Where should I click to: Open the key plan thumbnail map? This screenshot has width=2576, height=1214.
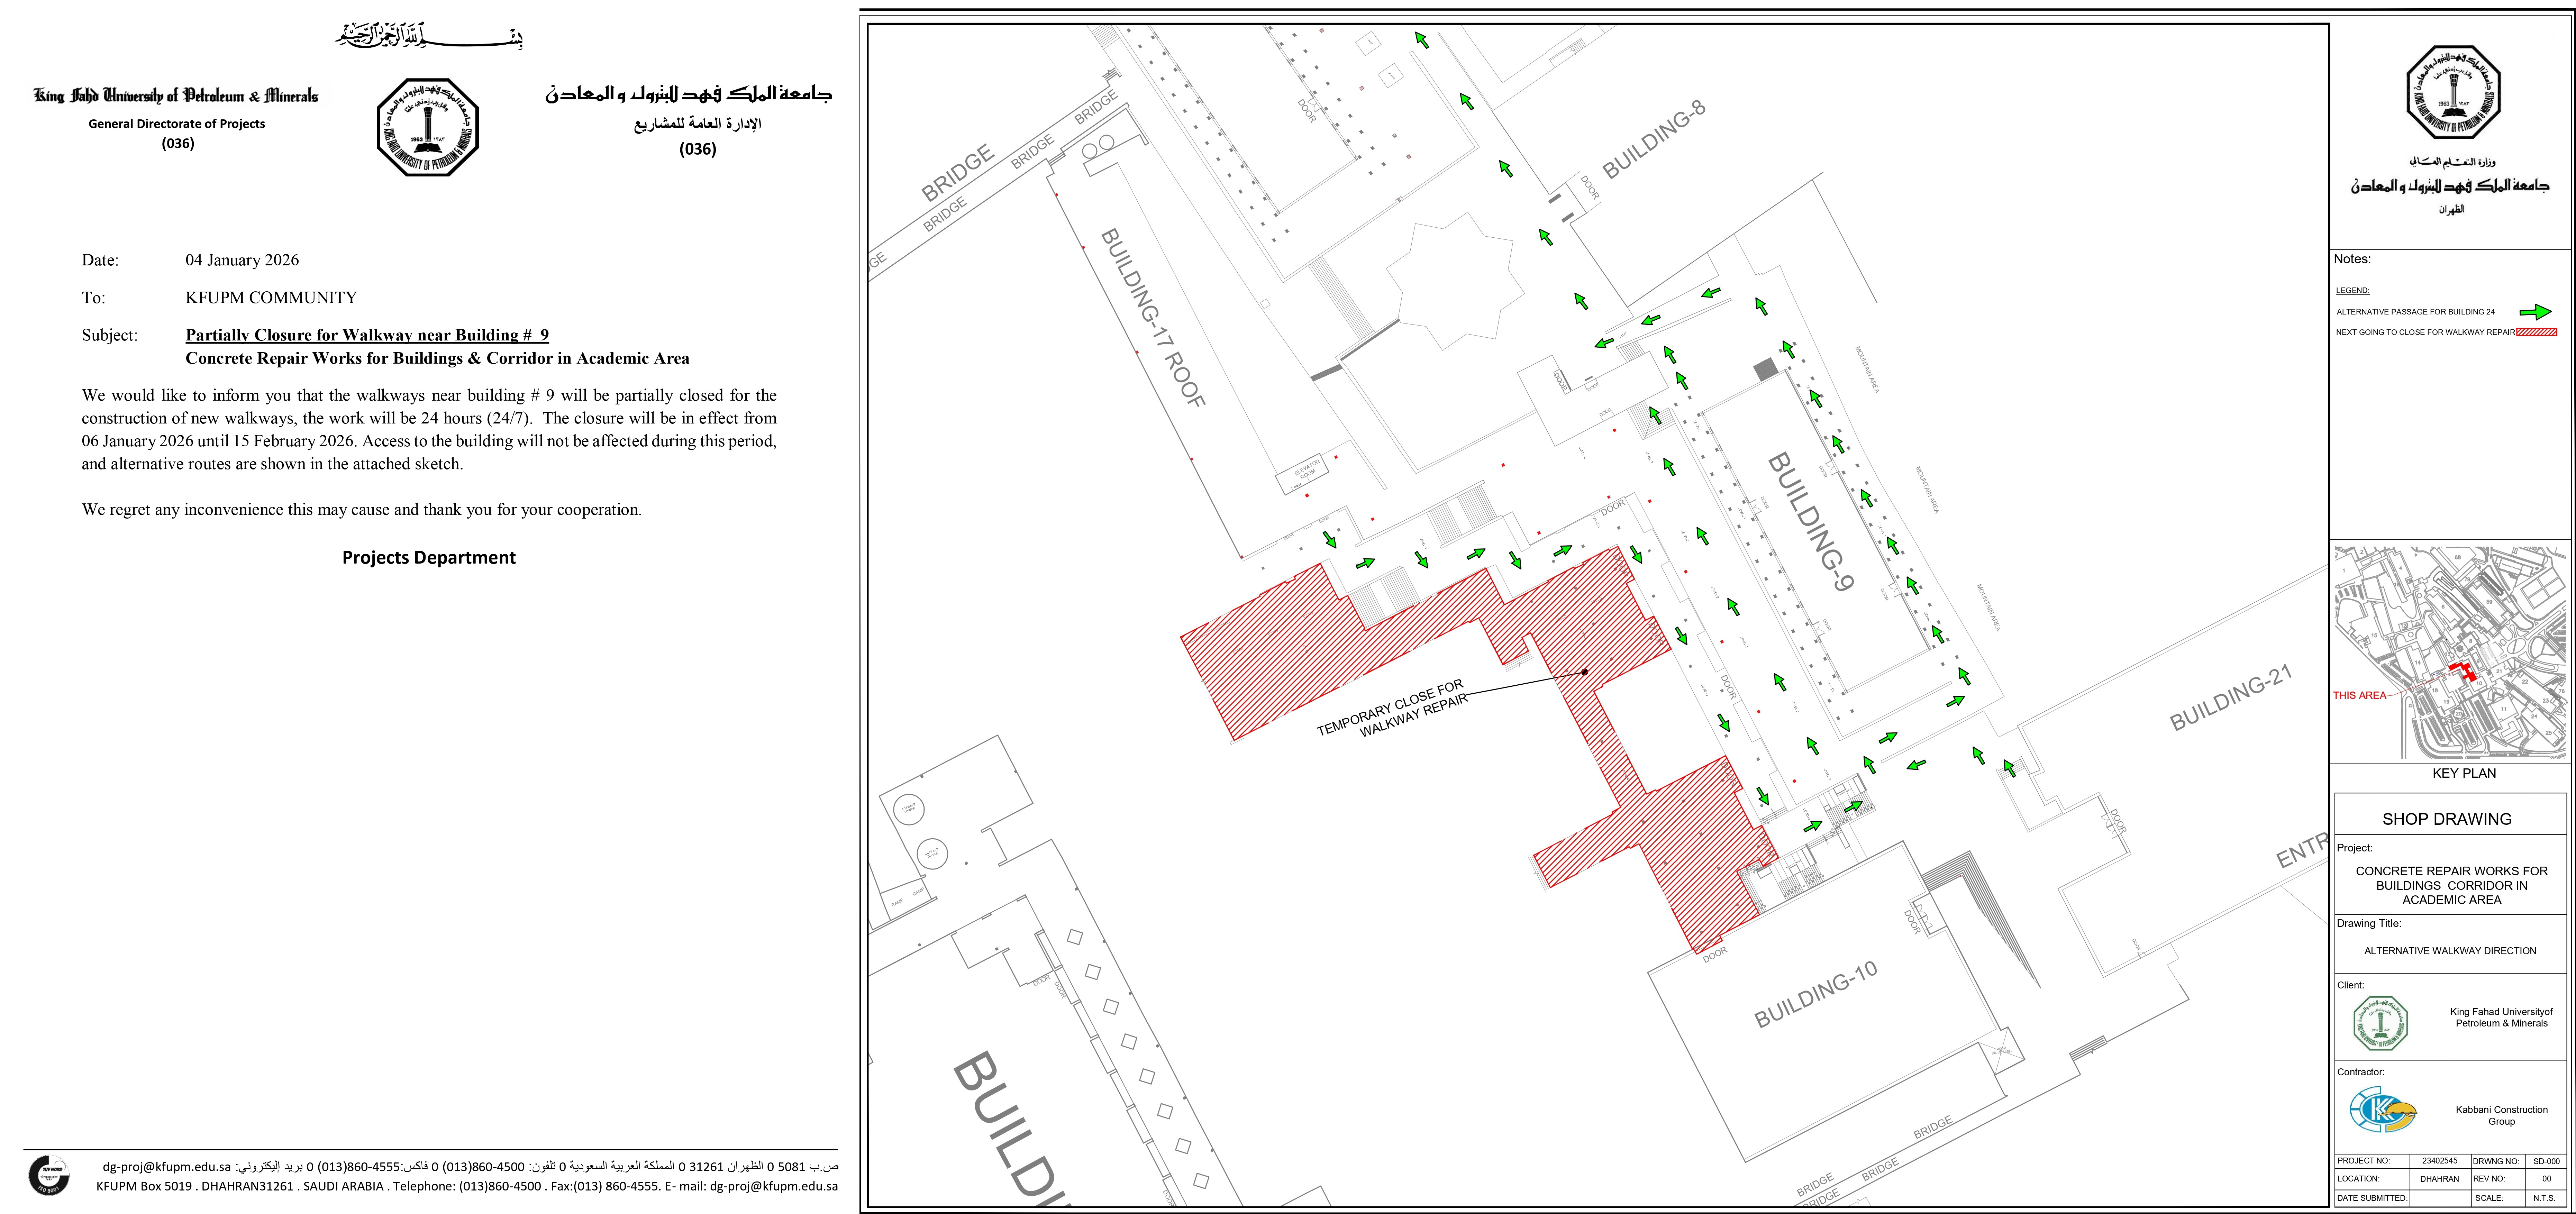[x=2450, y=652]
